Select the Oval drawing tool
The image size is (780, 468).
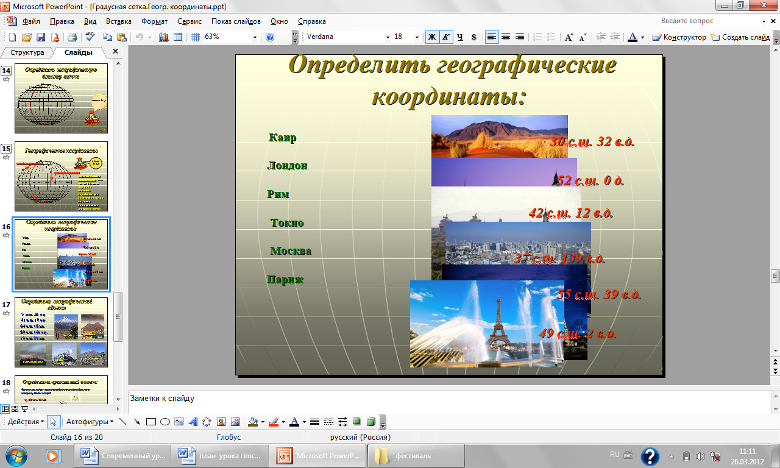pos(165,422)
